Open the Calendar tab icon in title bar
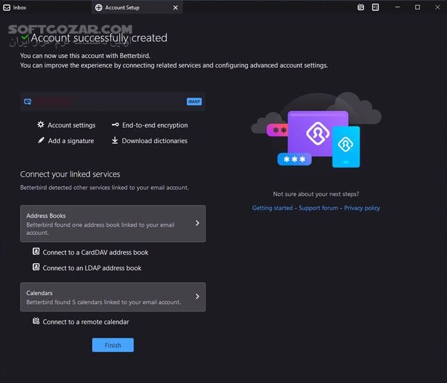 [x=361, y=7]
